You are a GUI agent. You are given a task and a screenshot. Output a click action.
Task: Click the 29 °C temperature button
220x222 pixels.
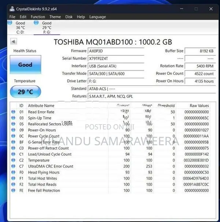pos(25,92)
